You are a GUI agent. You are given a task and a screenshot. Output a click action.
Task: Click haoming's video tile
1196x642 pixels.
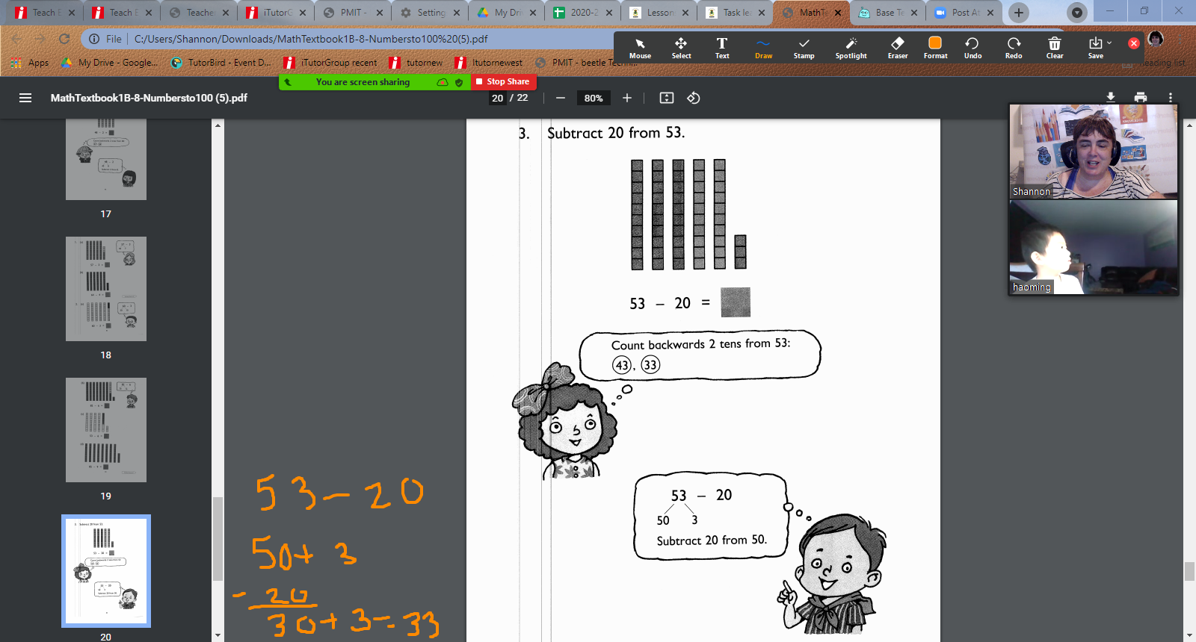[1094, 247]
